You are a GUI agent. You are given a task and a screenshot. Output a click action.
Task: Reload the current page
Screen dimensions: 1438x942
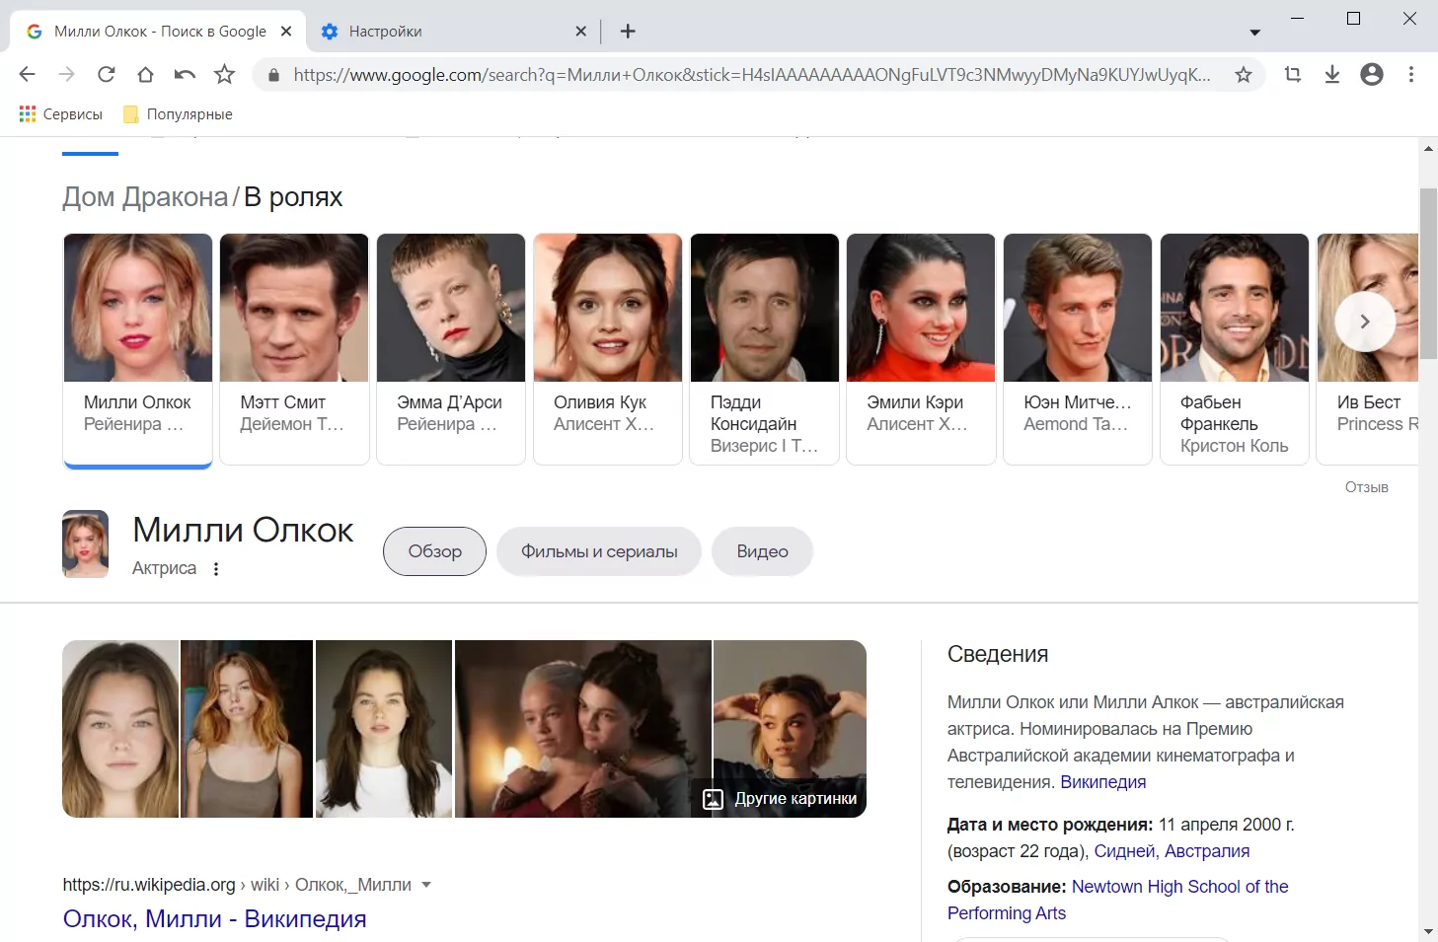coord(106,74)
